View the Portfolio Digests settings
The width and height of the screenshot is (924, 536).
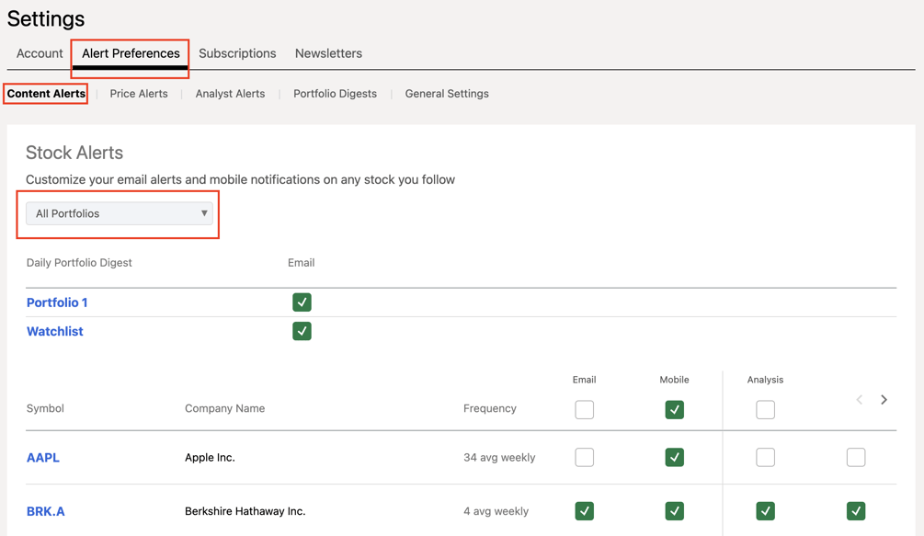pos(335,93)
